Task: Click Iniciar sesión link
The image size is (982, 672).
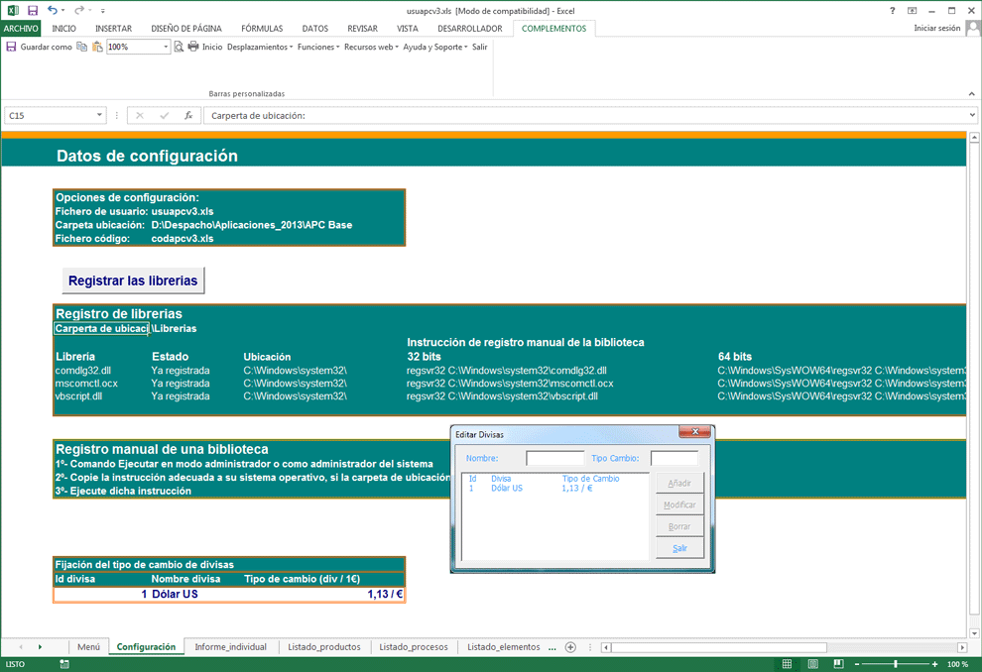Action: coord(937,28)
